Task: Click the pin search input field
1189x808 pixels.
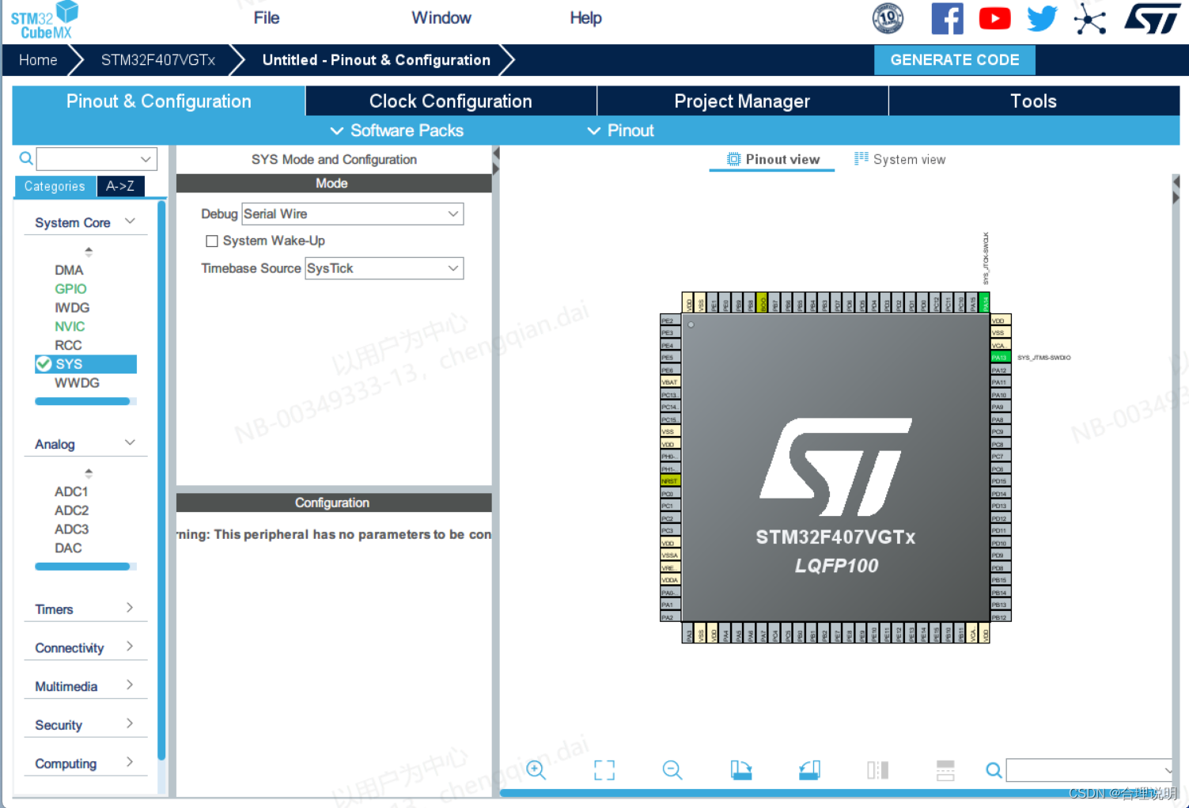Action: [1089, 770]
